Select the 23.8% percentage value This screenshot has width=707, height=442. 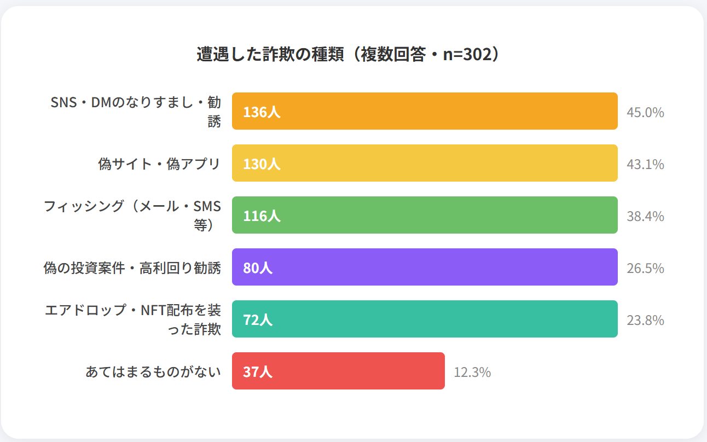point(645,320)
